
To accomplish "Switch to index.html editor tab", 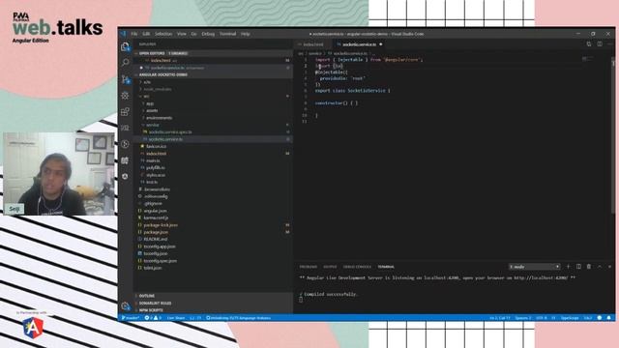I will point(313,44).
